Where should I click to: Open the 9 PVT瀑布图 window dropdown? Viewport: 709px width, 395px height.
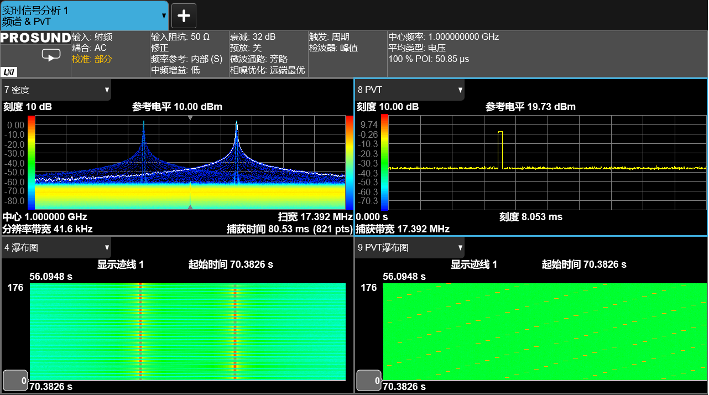coord(460,248)
